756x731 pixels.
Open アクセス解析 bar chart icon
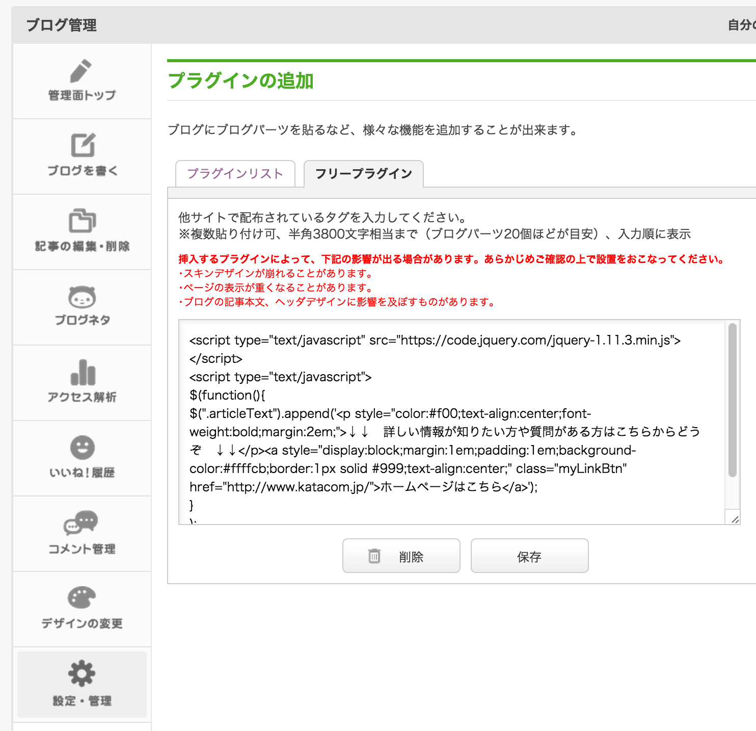click(83, 373)
